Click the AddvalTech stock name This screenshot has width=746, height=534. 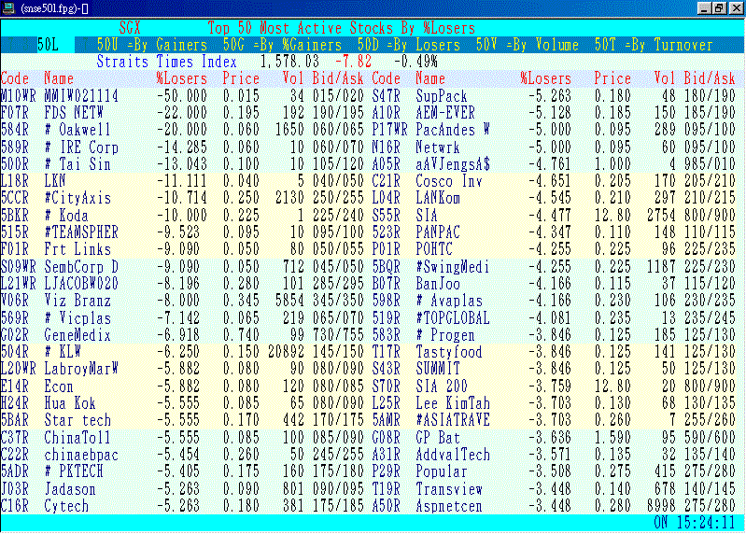click(x=453, y=455)
